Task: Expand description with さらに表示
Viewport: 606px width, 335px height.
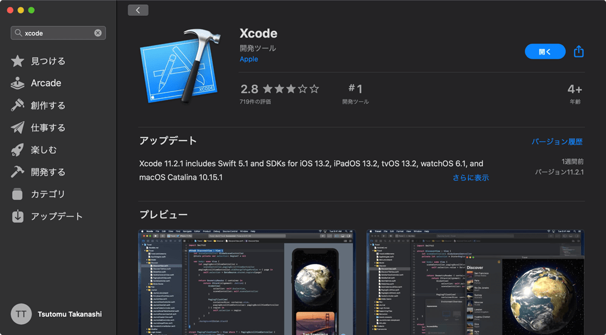Action: pos(471,177)
